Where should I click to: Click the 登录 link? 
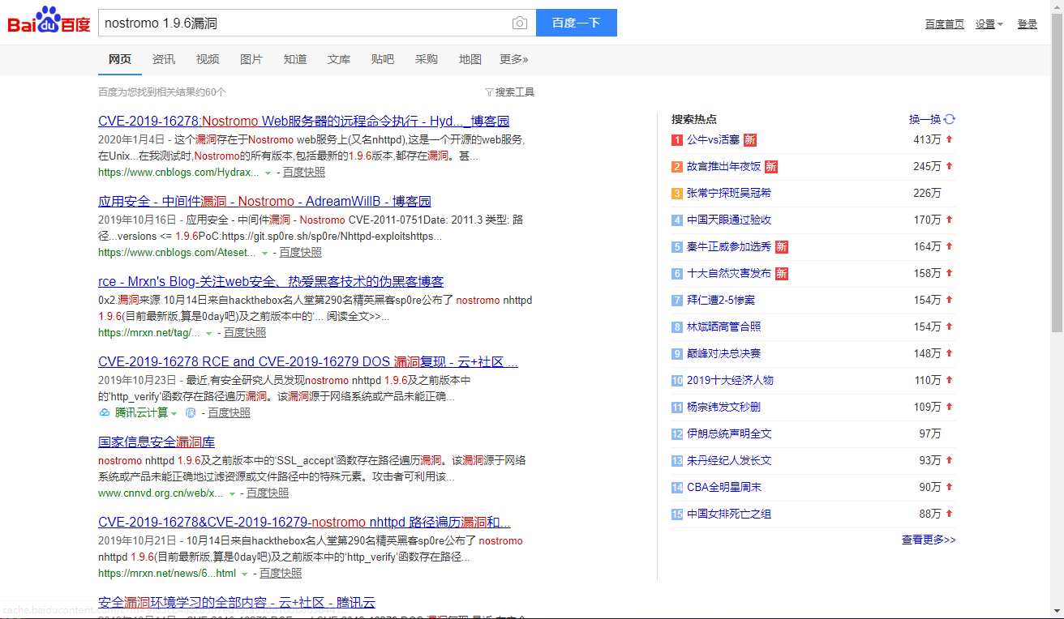click(1028, 24)
